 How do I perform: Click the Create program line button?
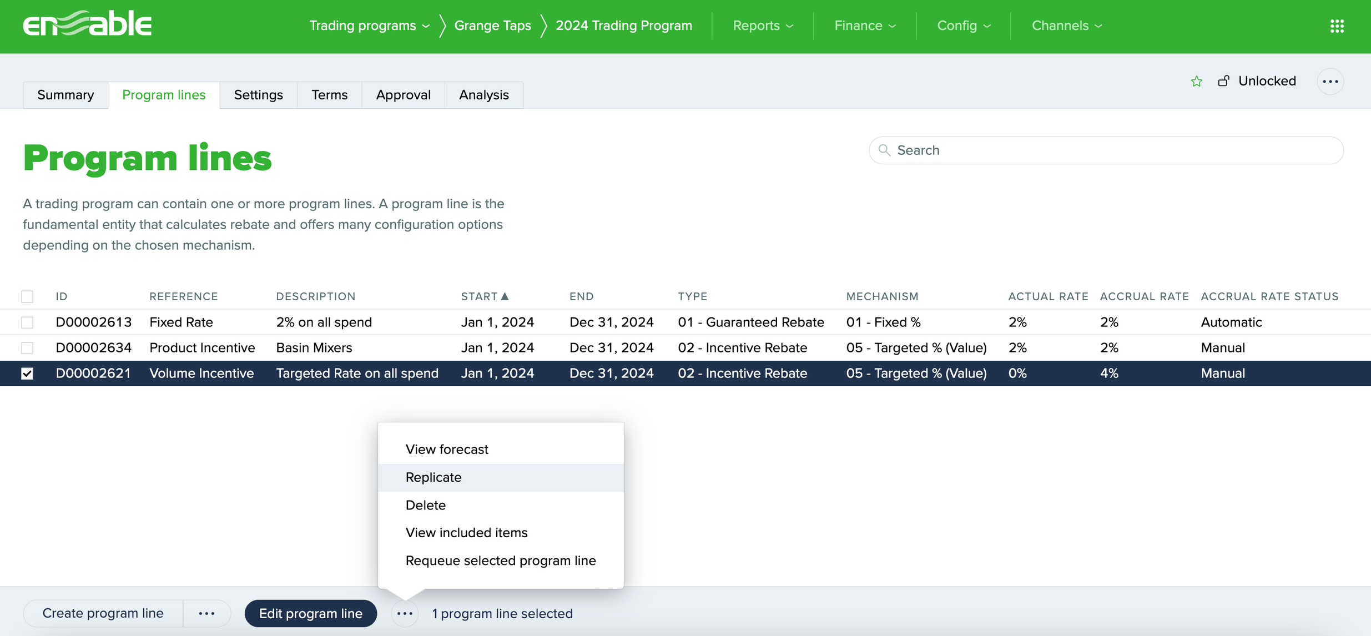pos(103,613)
